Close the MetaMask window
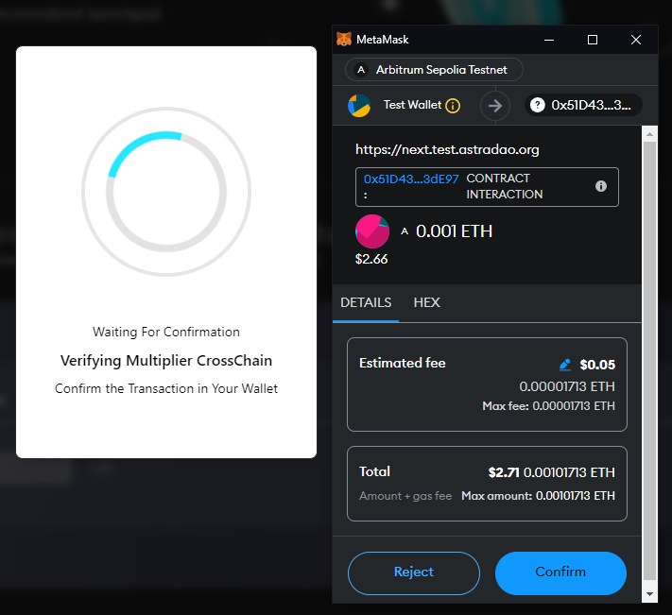The image size is (672, 615). tap(636, 40)
